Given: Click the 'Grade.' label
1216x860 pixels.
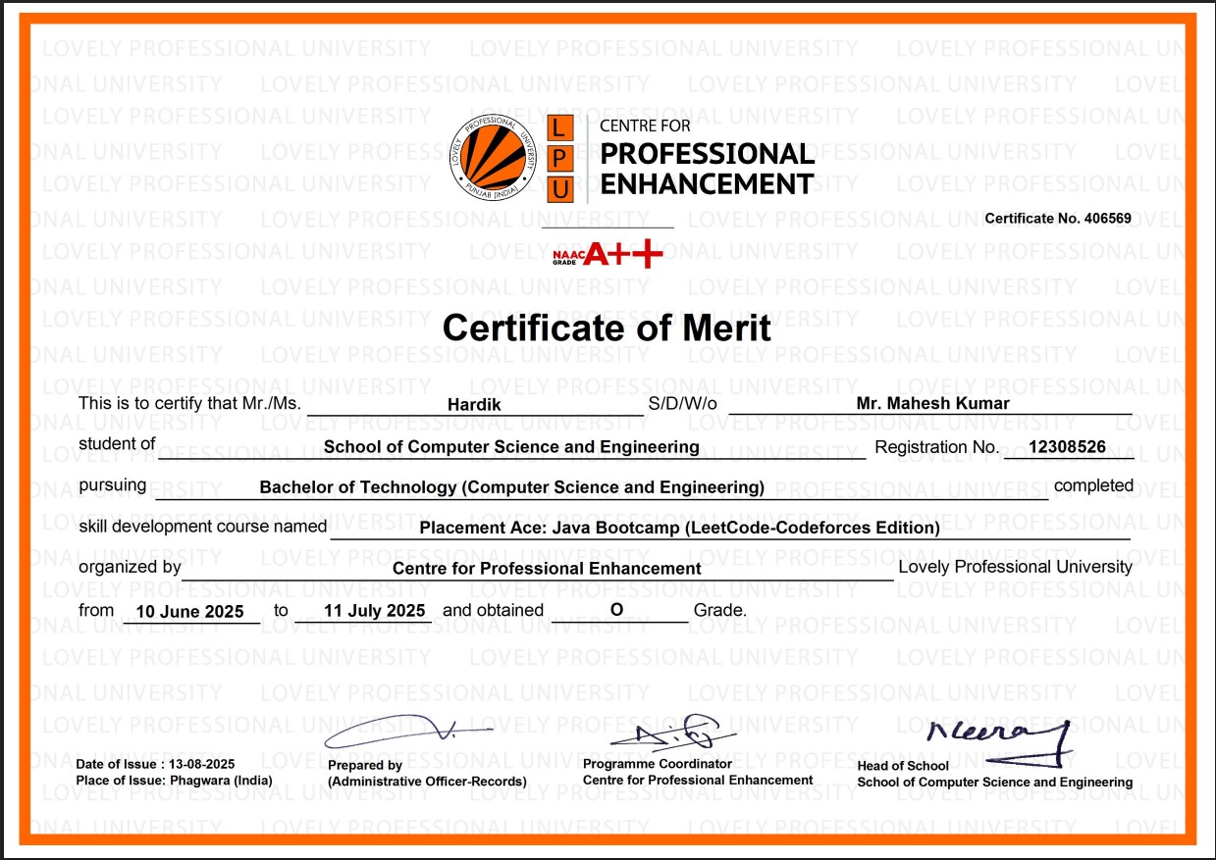Looking at the screenshot, I should pos(720,610).
